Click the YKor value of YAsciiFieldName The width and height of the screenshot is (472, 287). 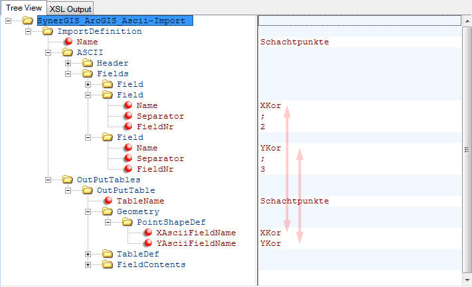(271, 243)
